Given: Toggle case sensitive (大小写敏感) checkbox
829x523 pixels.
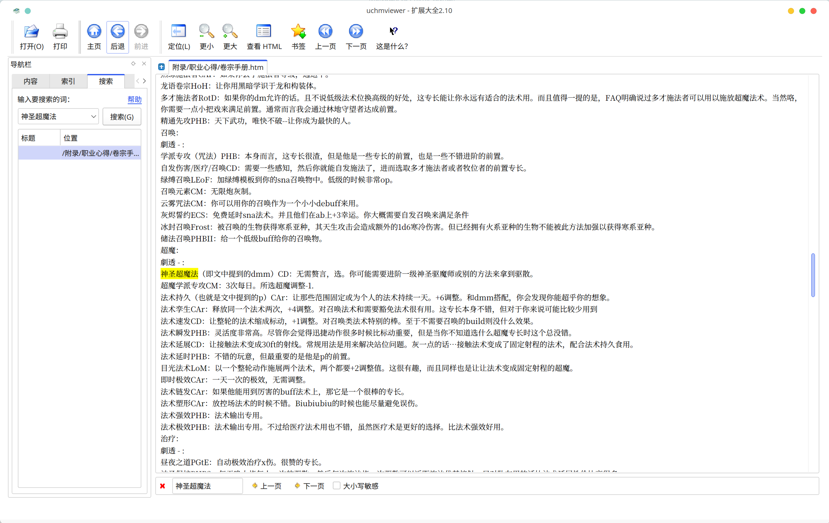Looking at the screenshot, I should point(337,485).
